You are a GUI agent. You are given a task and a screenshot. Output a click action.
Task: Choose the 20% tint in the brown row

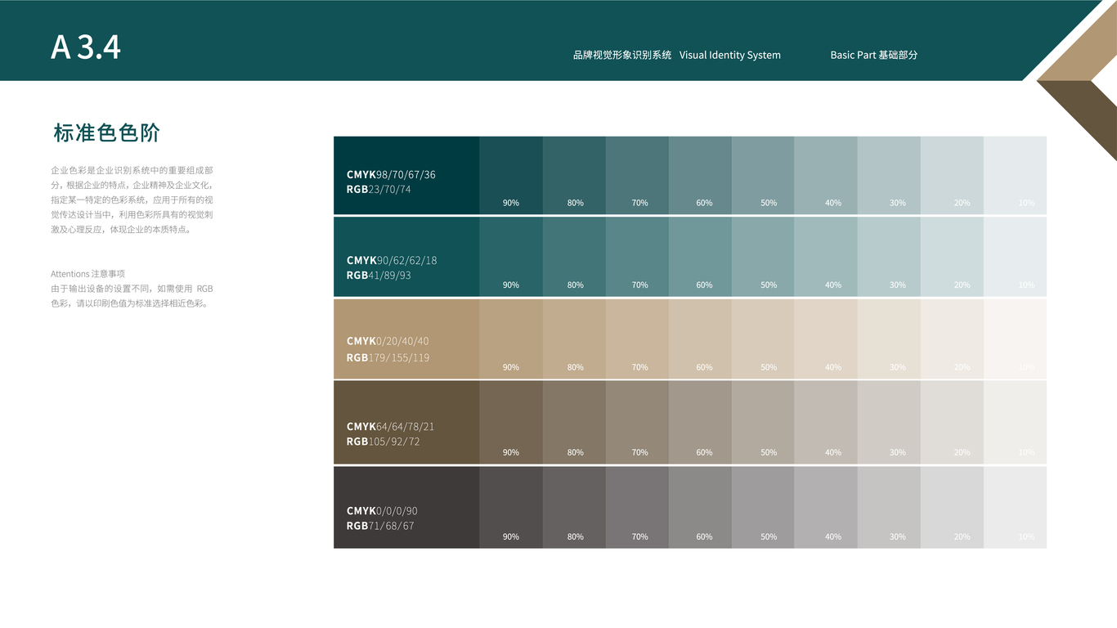[952, 422]
